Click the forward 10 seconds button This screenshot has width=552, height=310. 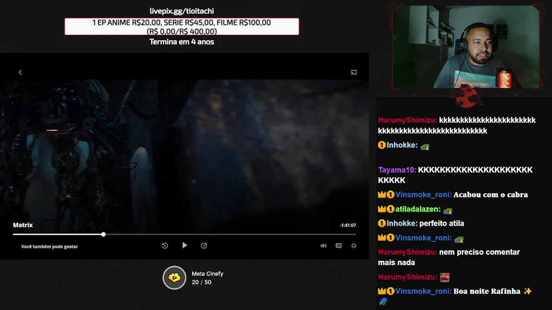[x=204, y=245]
